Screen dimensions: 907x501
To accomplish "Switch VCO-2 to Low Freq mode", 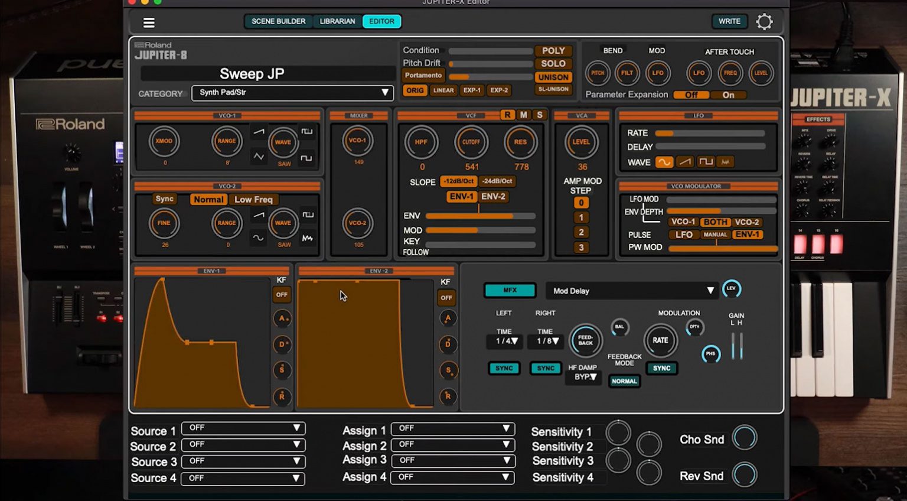I will coord(254,199).
